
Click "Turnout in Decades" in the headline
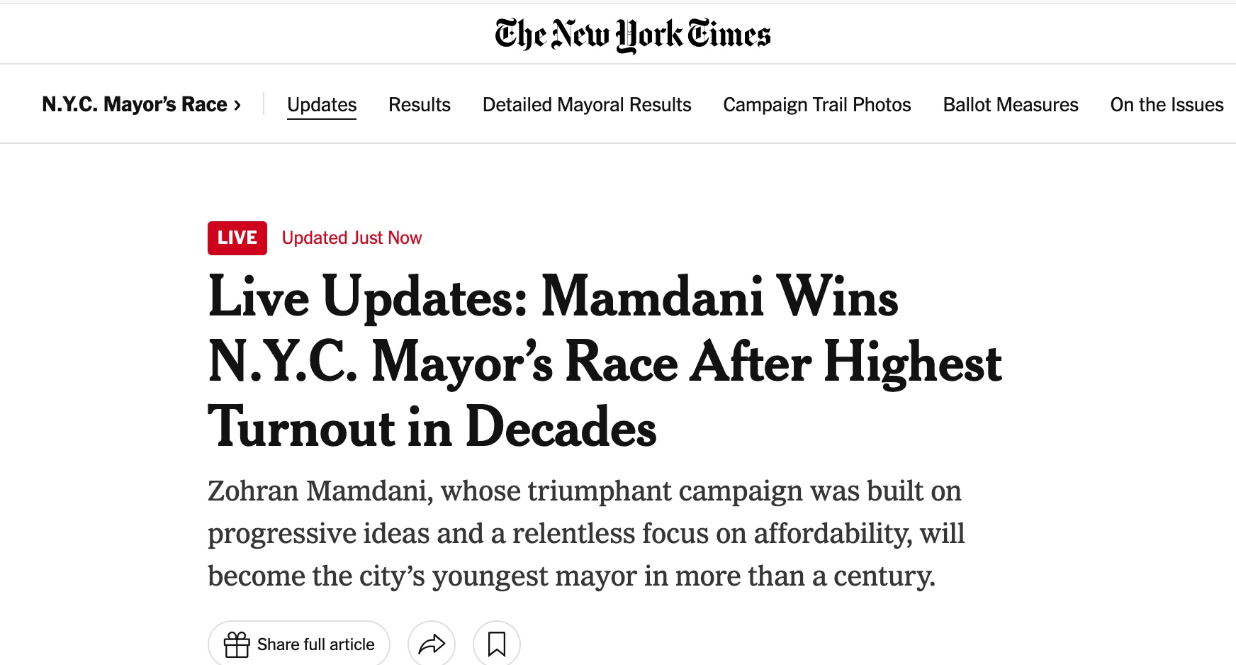[432, 428]
